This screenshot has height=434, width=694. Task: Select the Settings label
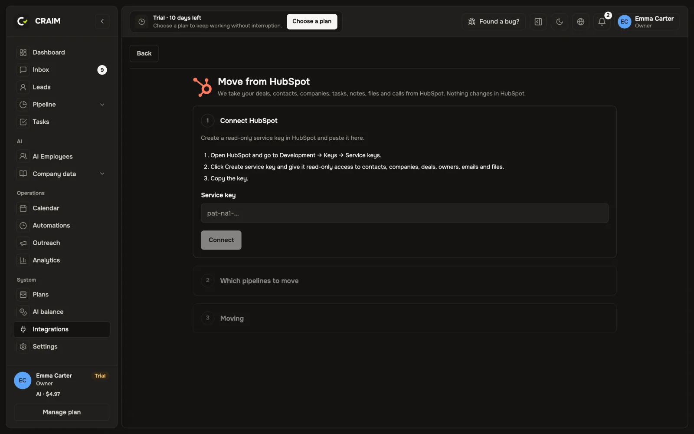point(45,346)
